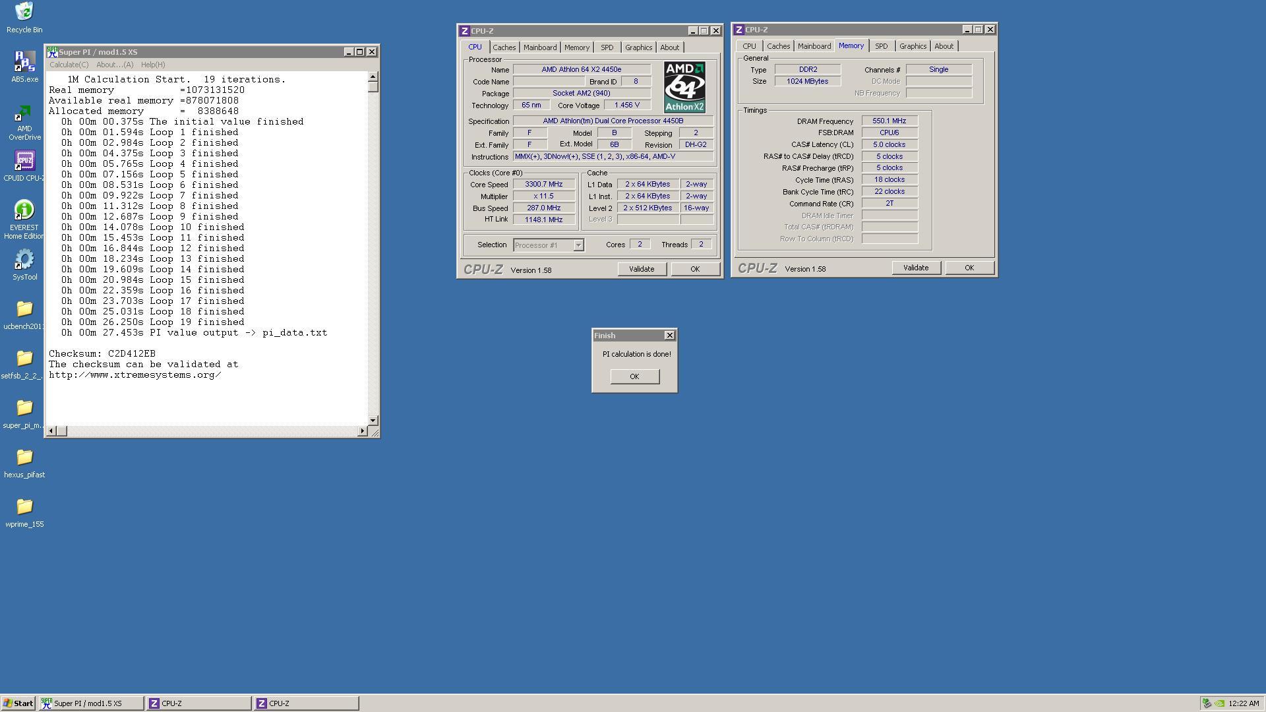
Task: Click the first system tray icon
Action: click(1207, 703)
